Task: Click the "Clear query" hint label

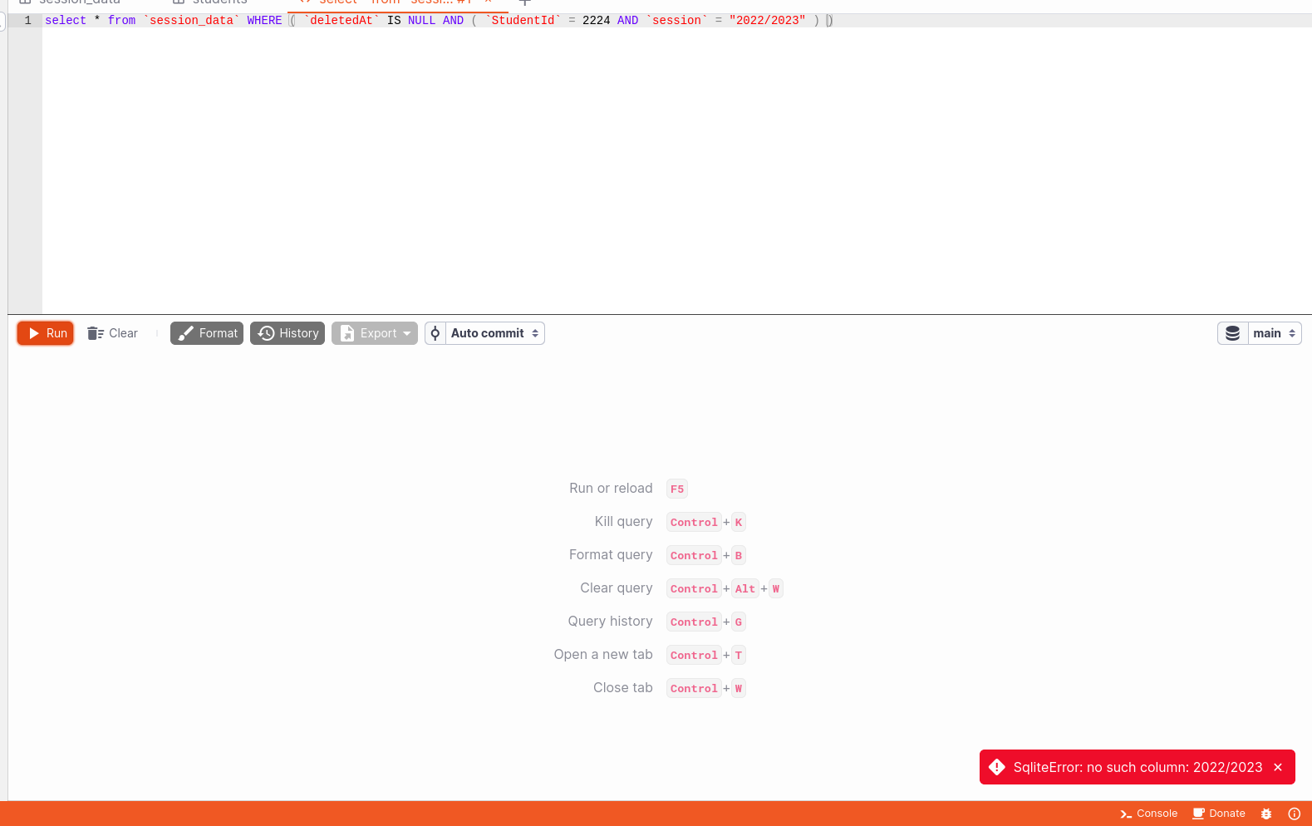Action: click(x=617, y=588)
